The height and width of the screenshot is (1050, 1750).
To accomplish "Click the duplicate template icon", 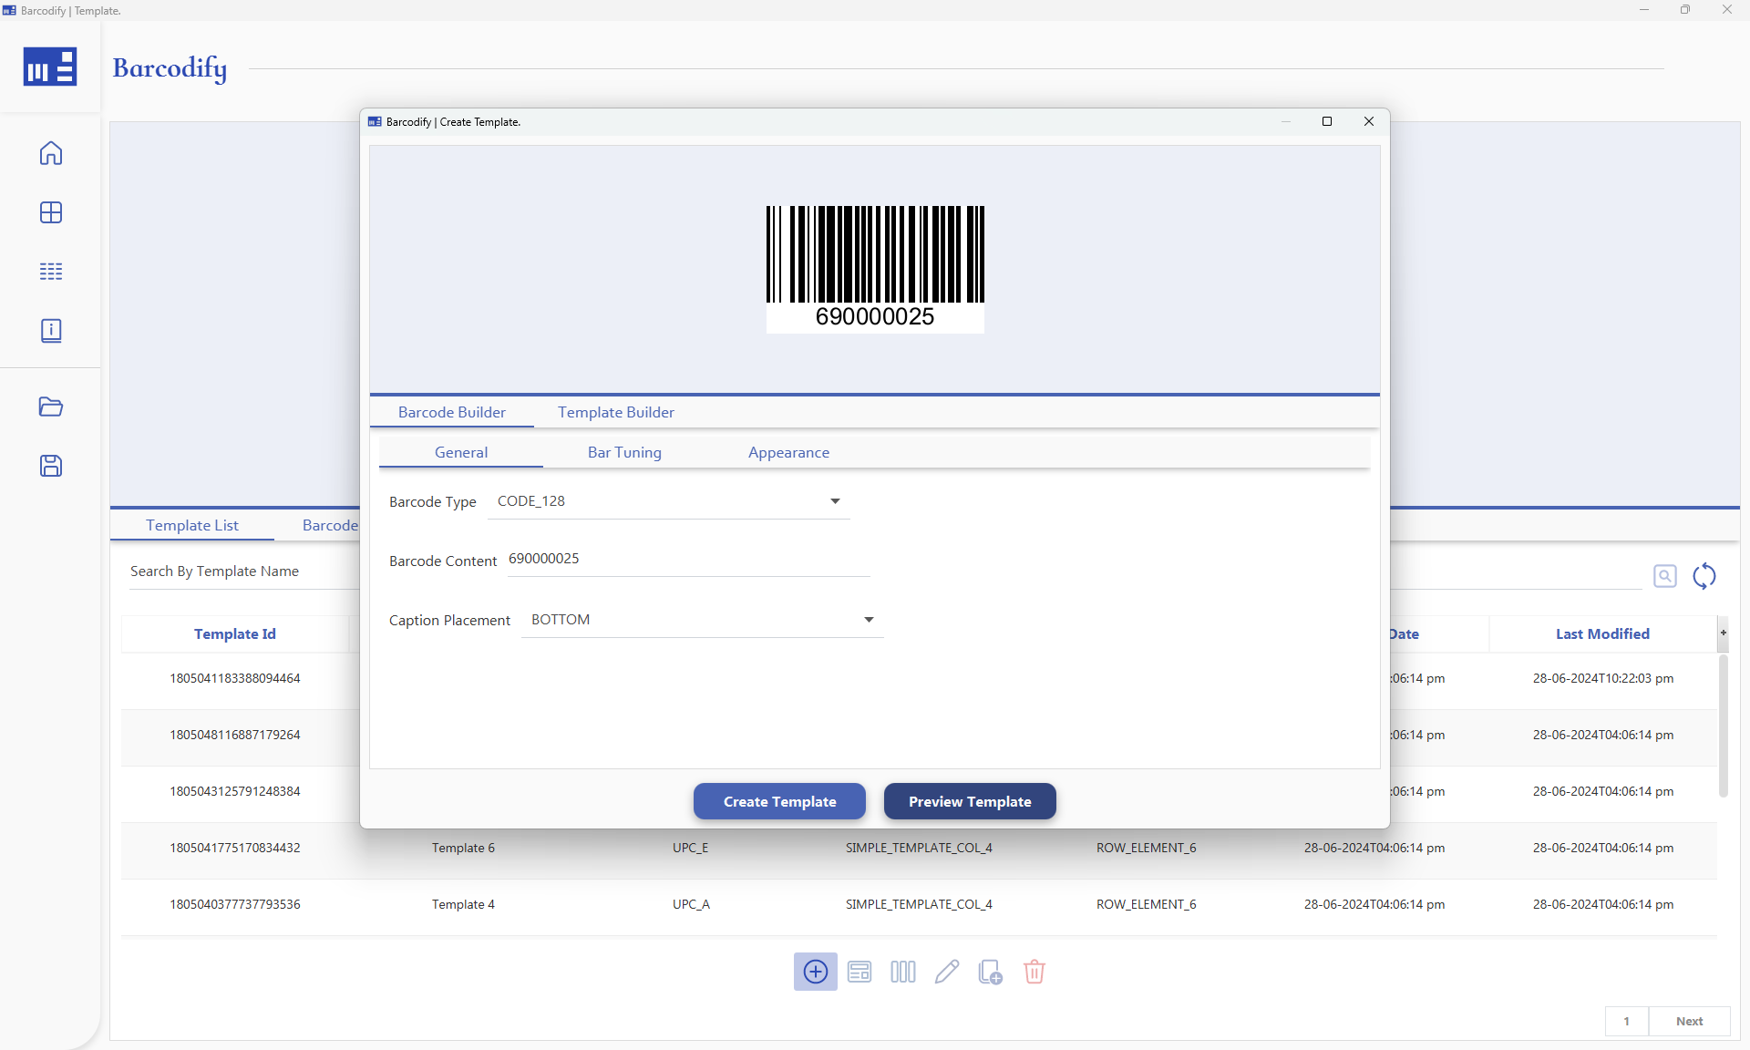I will click(990, 972).
